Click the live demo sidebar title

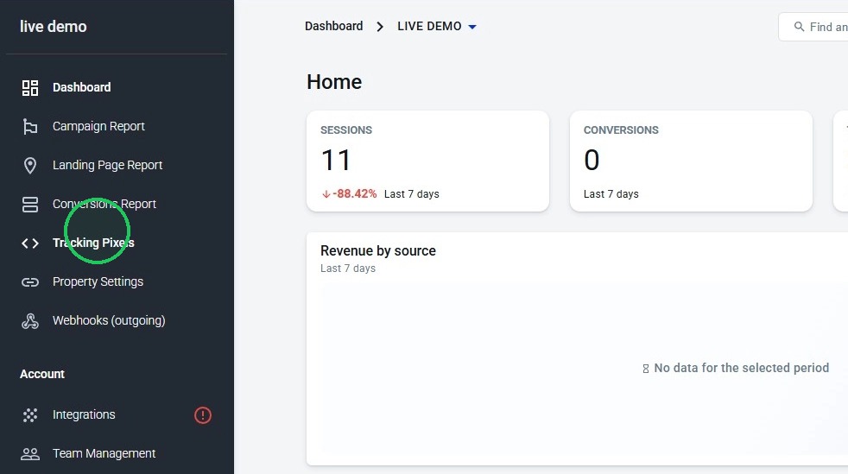tap(53, 27)
